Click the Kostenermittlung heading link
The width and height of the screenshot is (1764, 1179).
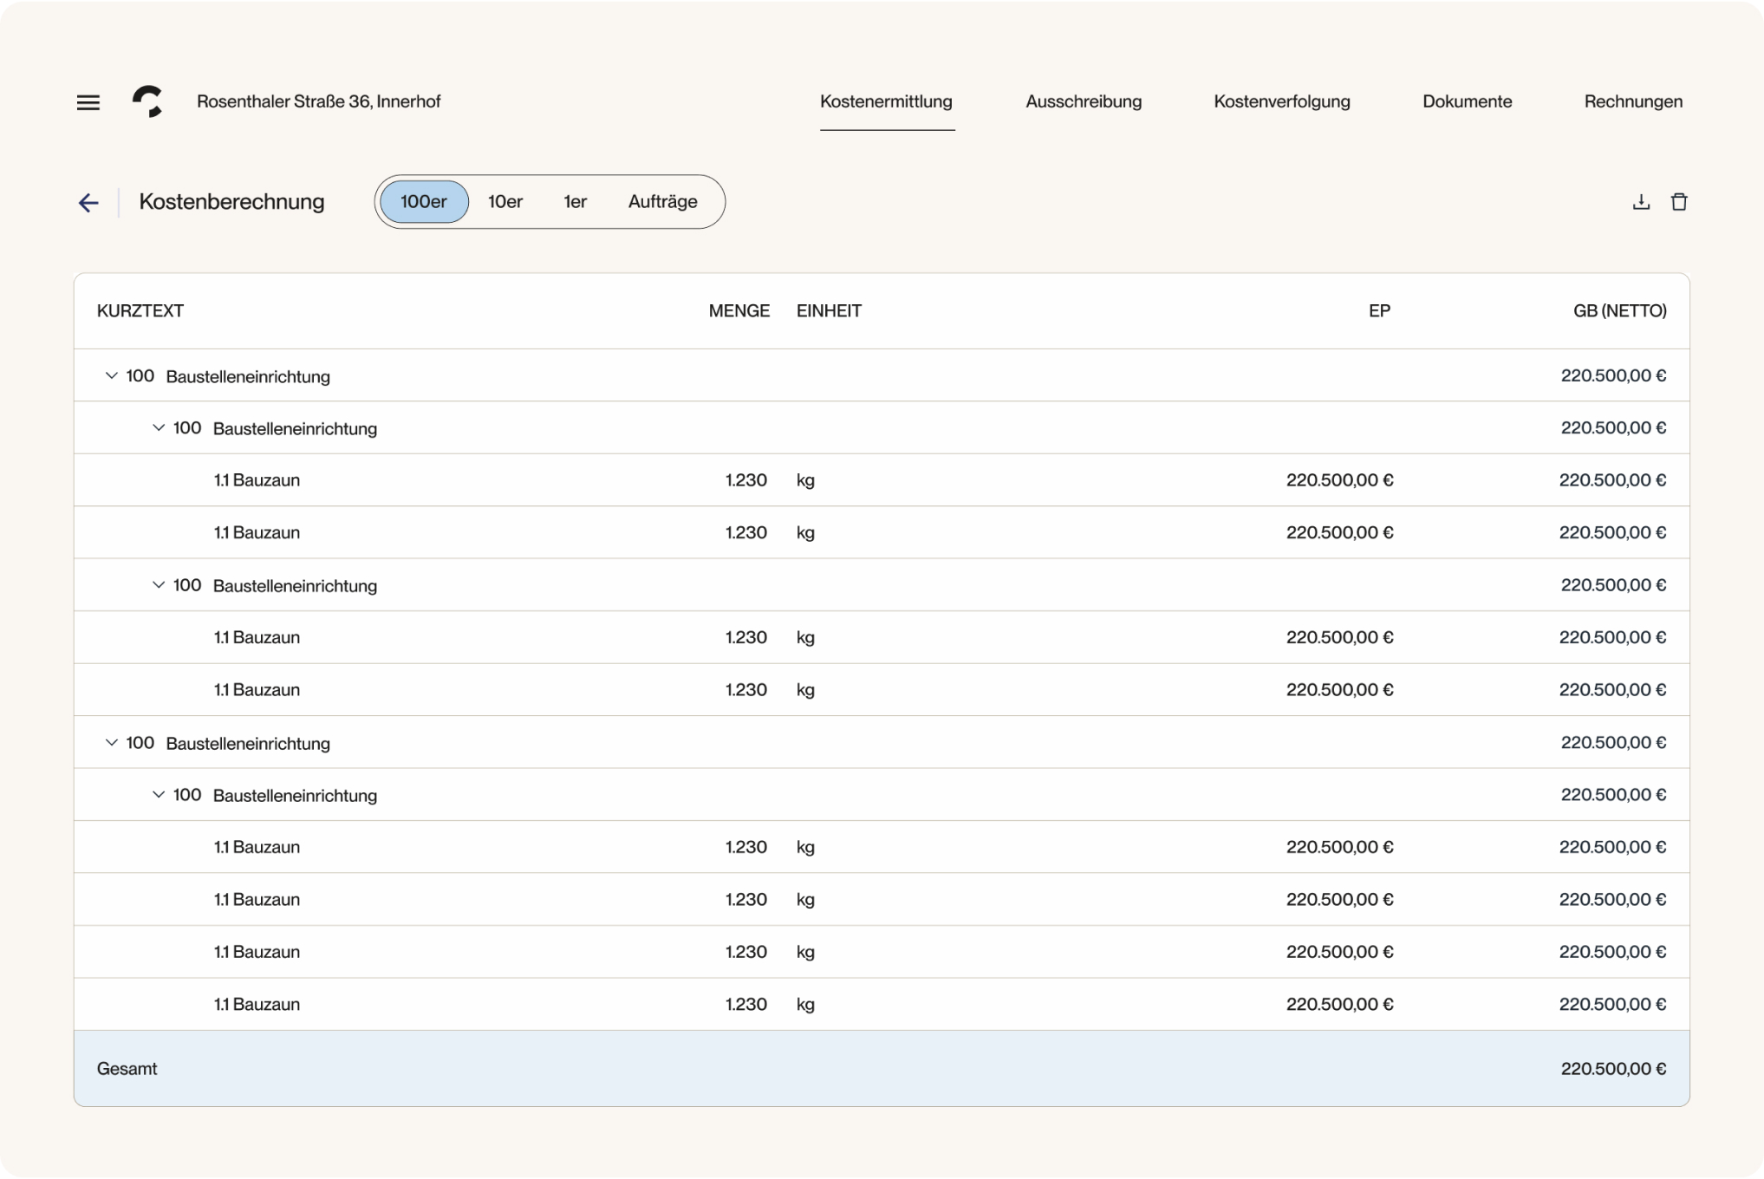[886, 101]
